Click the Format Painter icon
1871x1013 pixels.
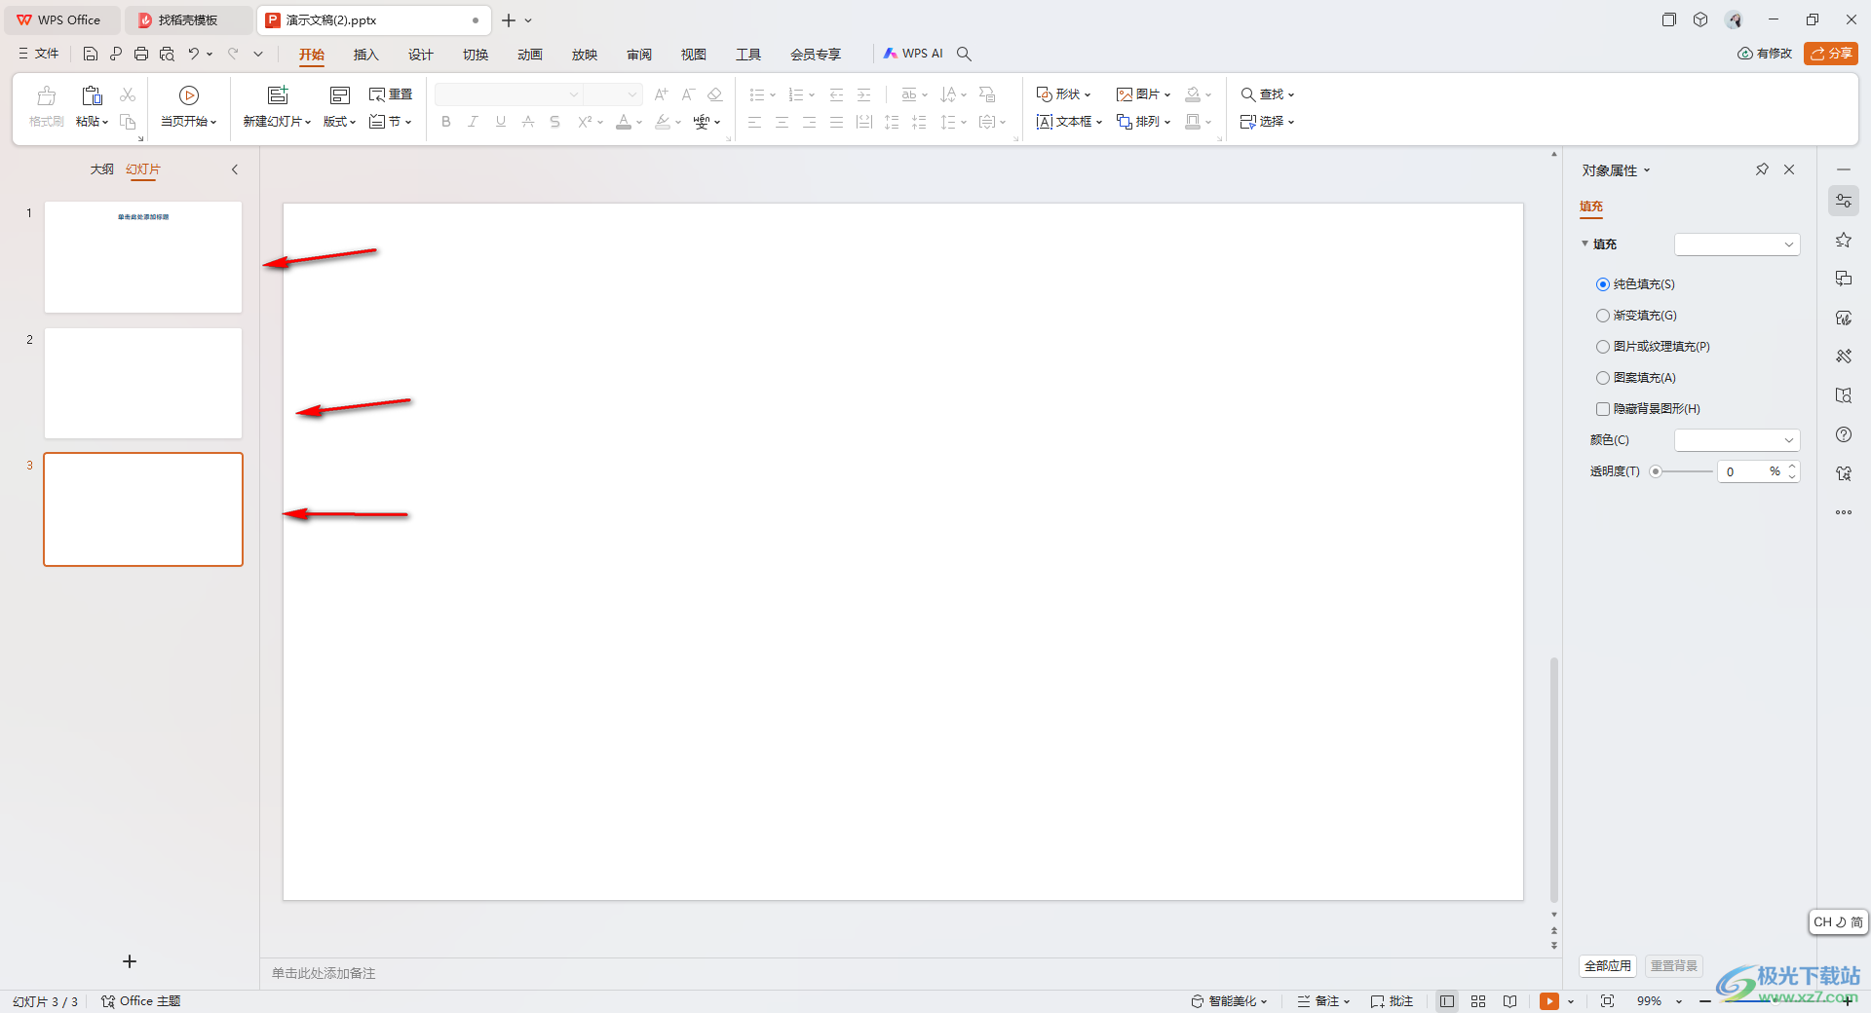46,95
